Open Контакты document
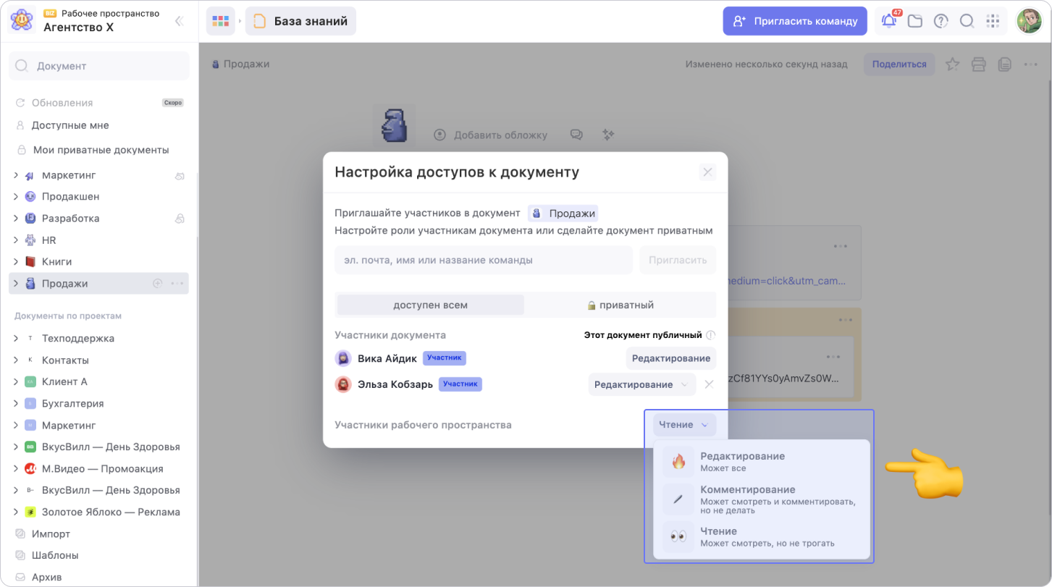 65,360
